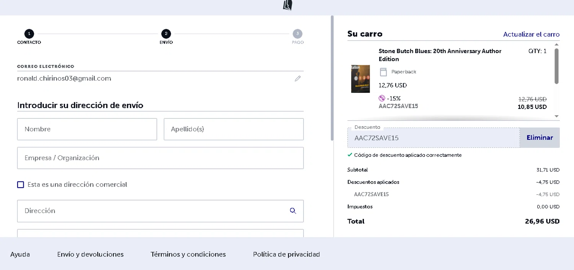Click the bookstore logo icon at top

pyautogui.click(x=288, y=5)
